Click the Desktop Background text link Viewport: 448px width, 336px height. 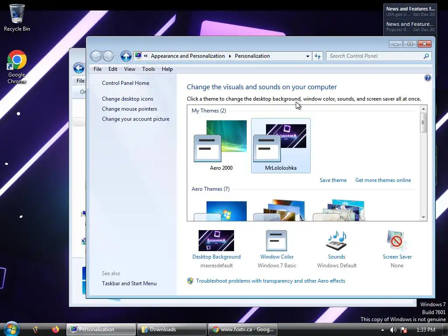(216, 257)
